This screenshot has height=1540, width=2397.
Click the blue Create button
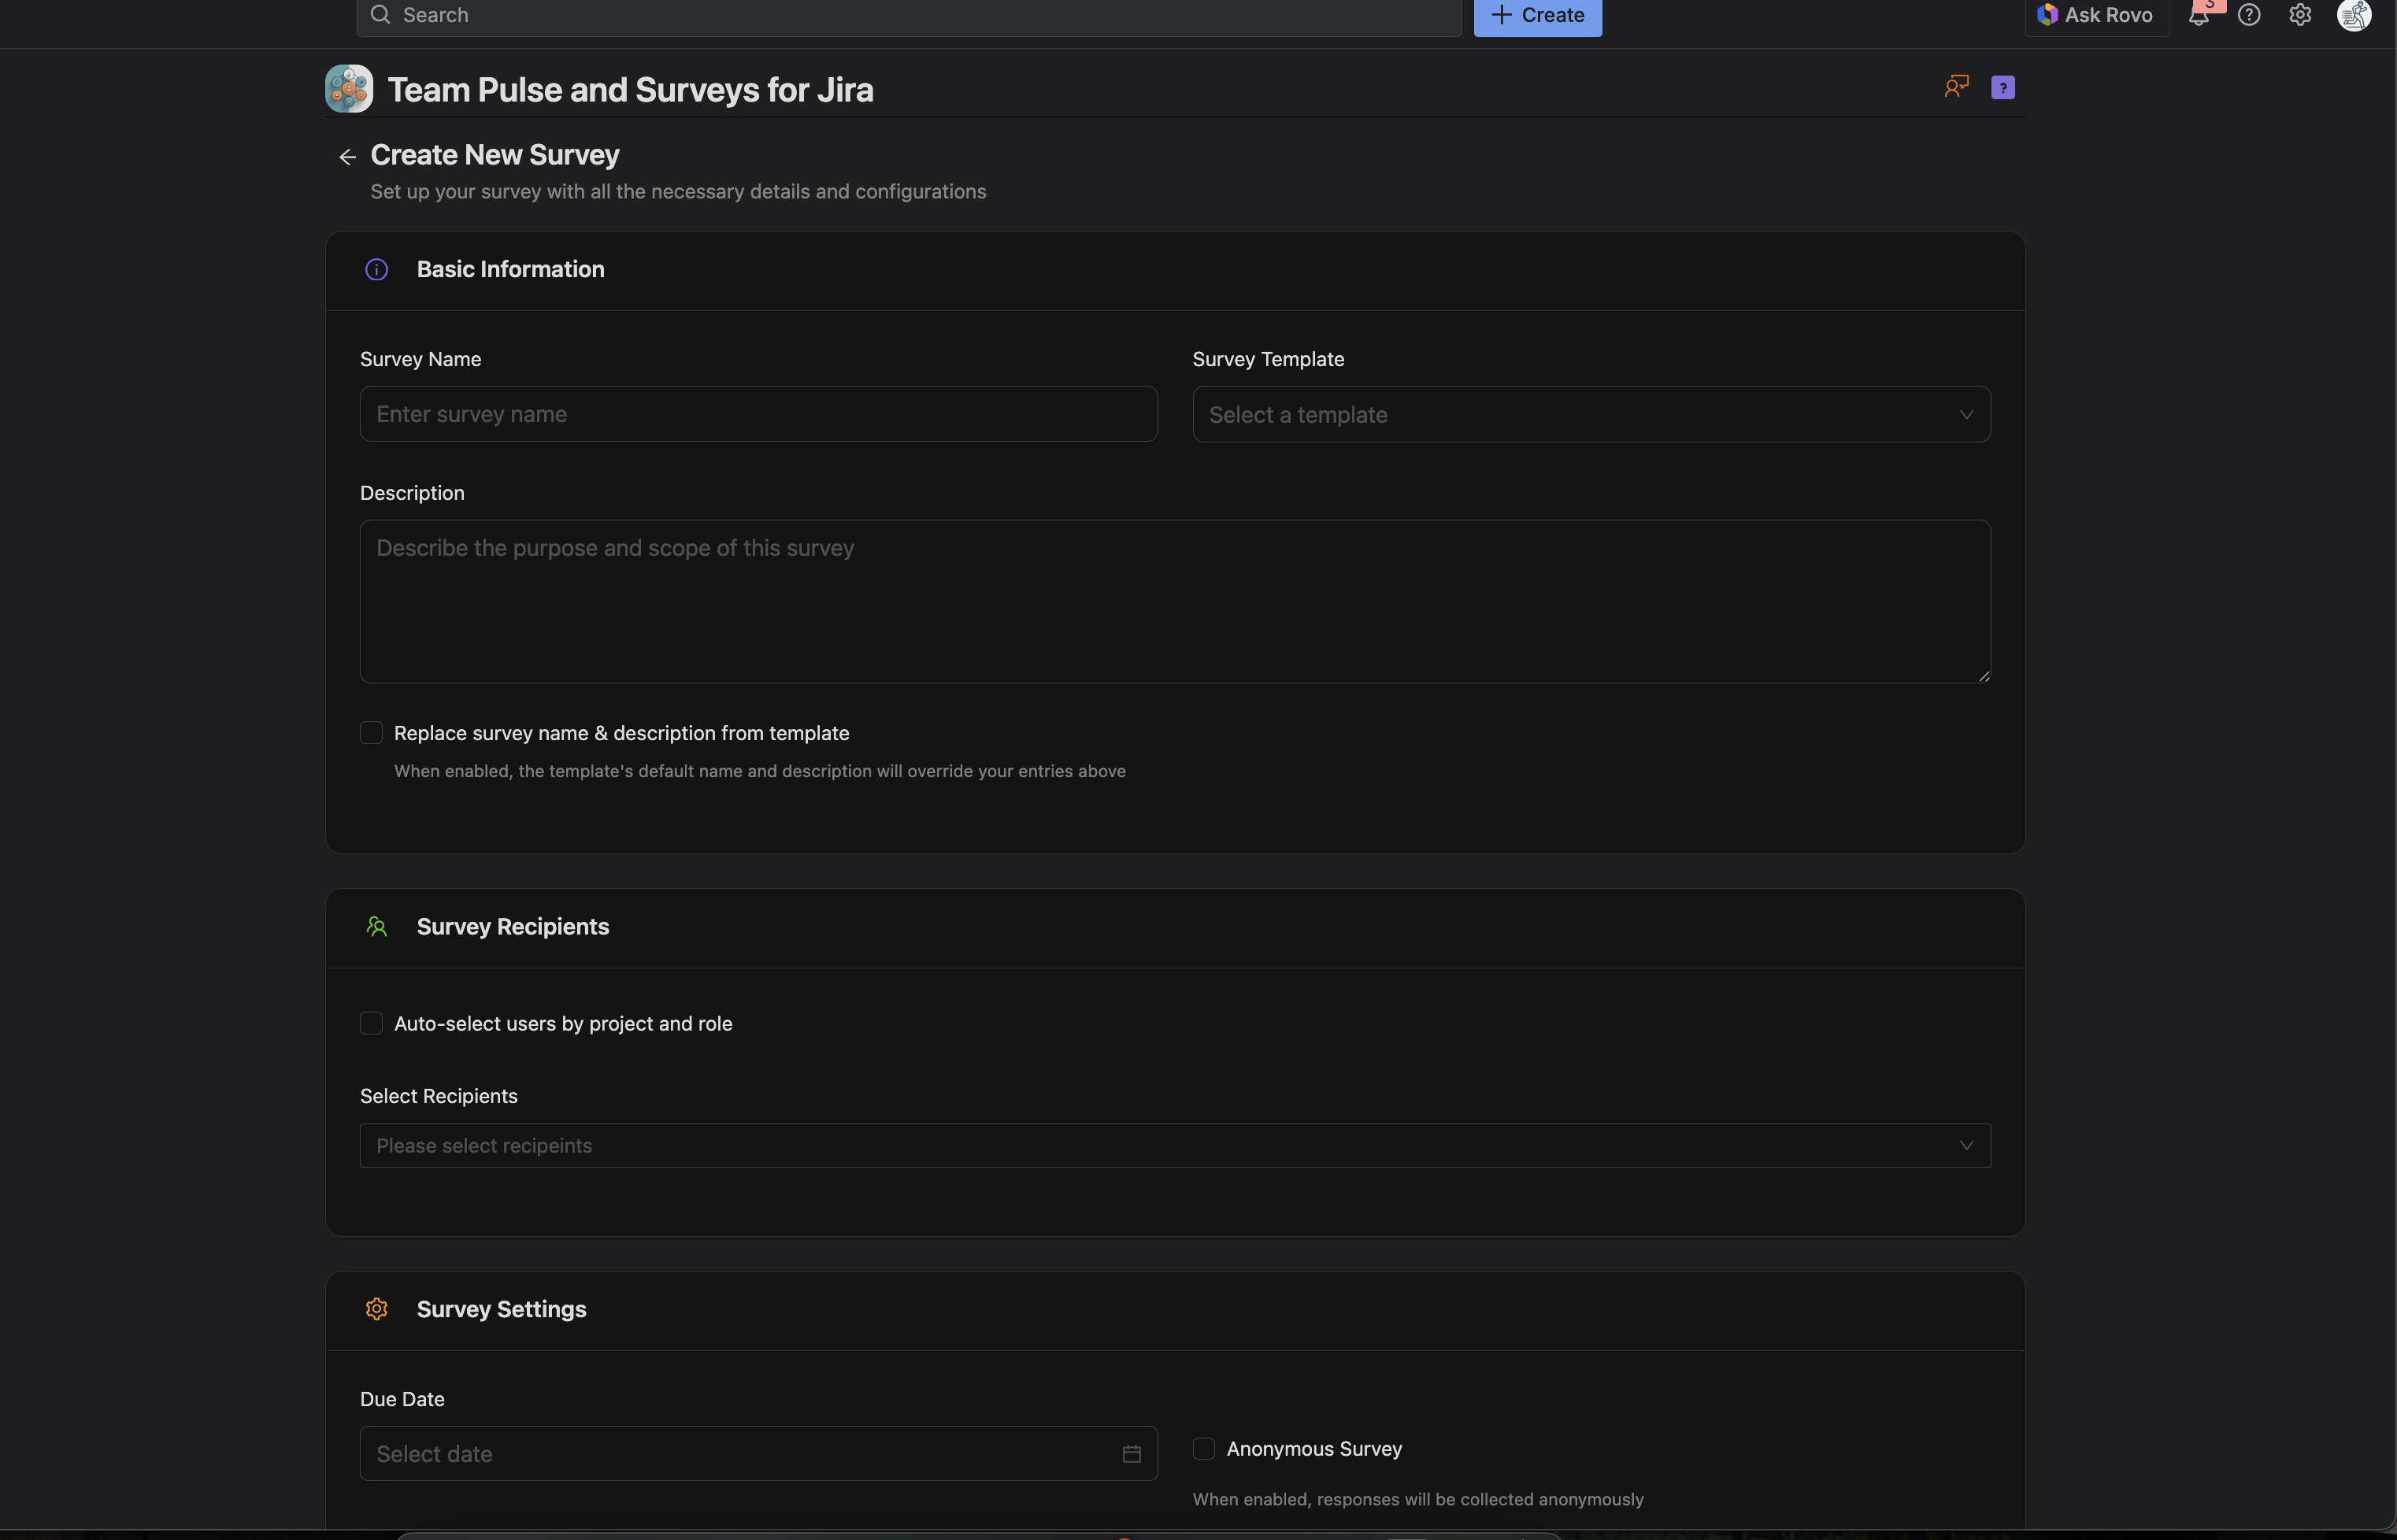click(x=1537, y=15)
